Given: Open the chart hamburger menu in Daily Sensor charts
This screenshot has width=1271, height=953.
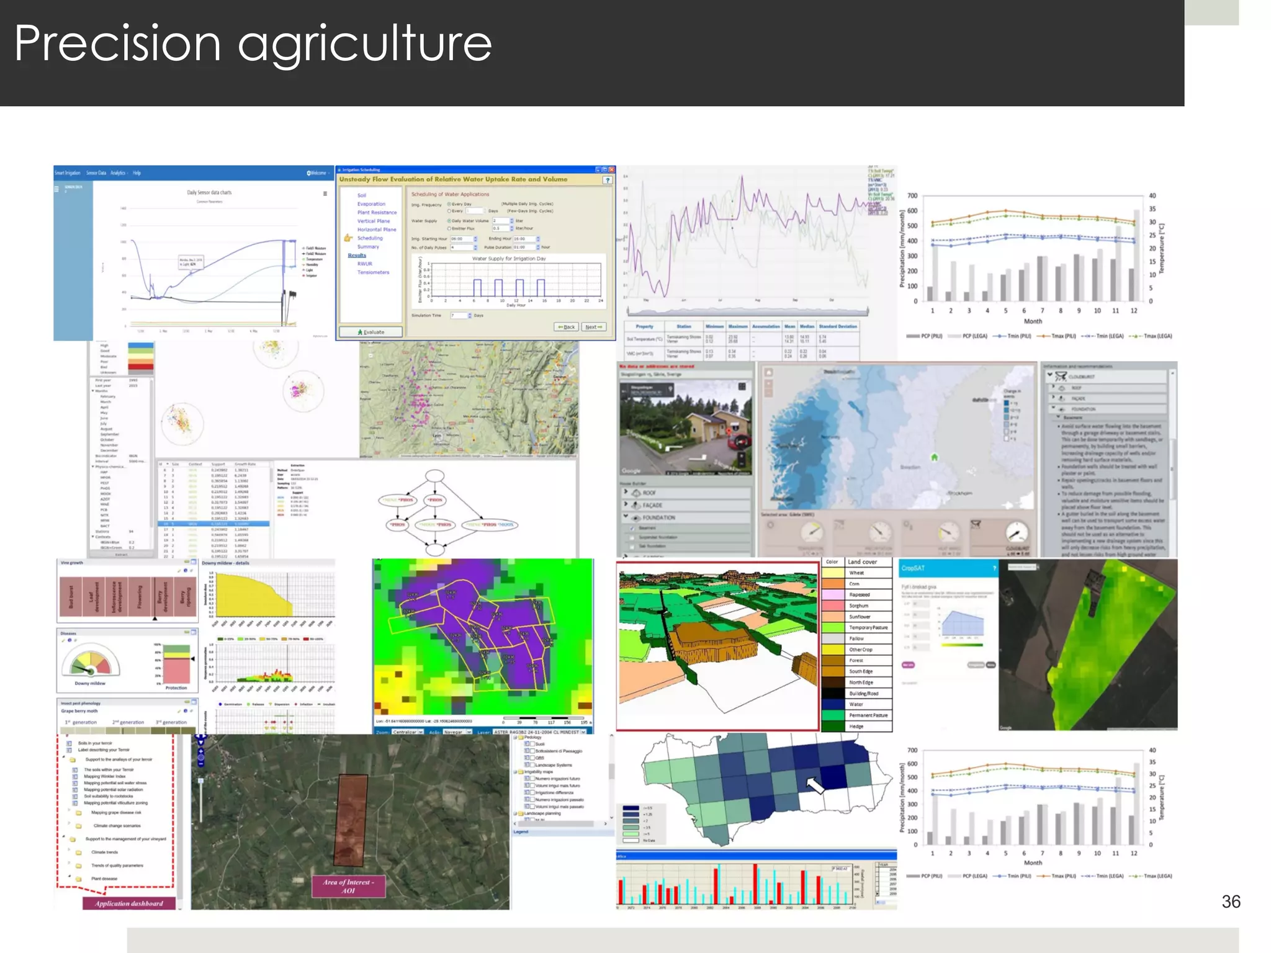Looking at the screenshot, I should 325,194.
